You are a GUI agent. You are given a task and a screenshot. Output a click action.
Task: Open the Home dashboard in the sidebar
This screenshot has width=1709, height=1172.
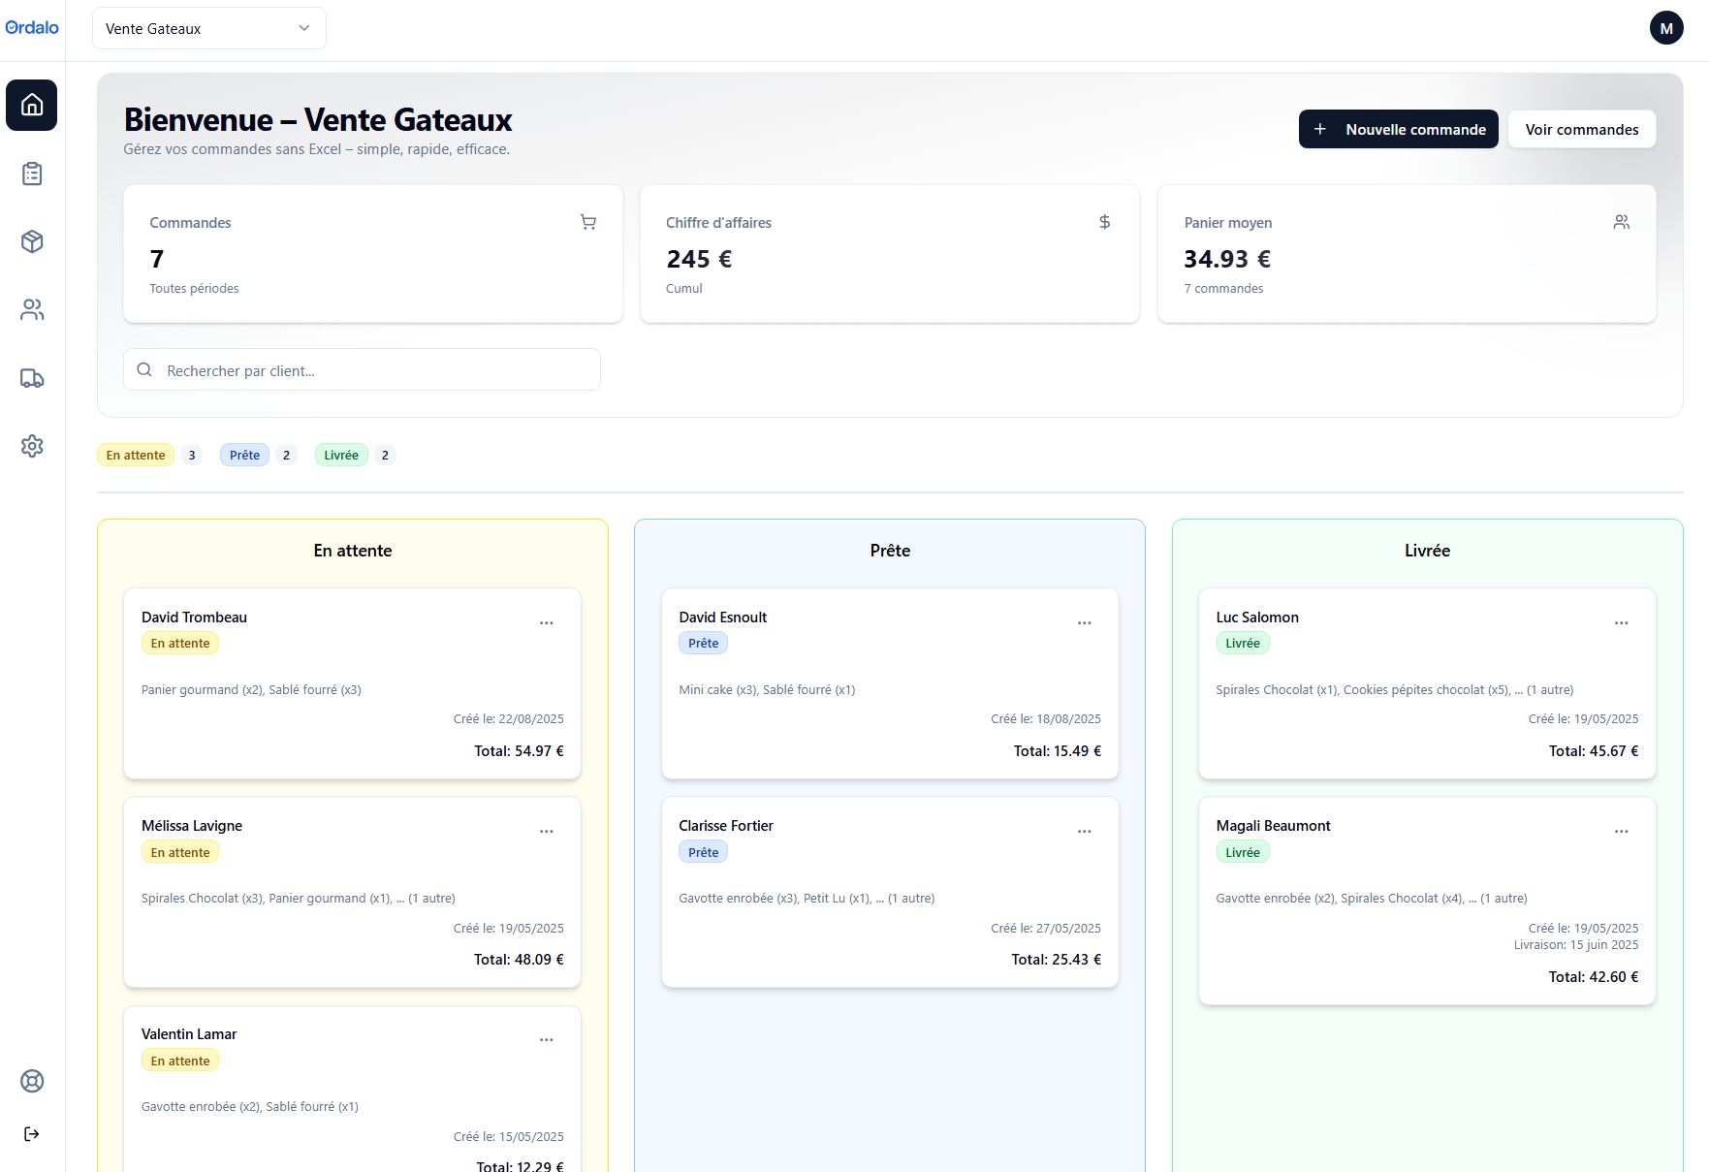[32, 106]
